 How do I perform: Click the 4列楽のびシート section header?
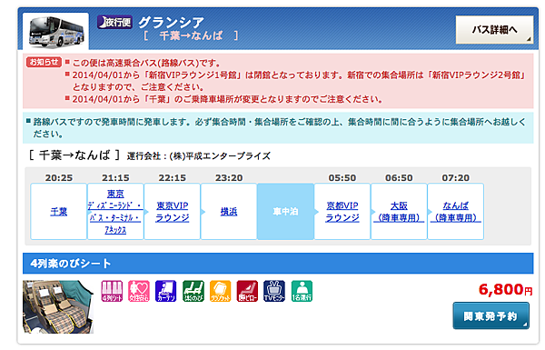(278, 264)
